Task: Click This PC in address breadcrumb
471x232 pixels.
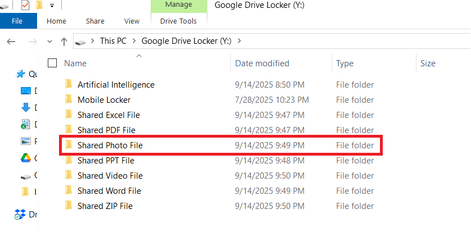Action: (114, 41)
